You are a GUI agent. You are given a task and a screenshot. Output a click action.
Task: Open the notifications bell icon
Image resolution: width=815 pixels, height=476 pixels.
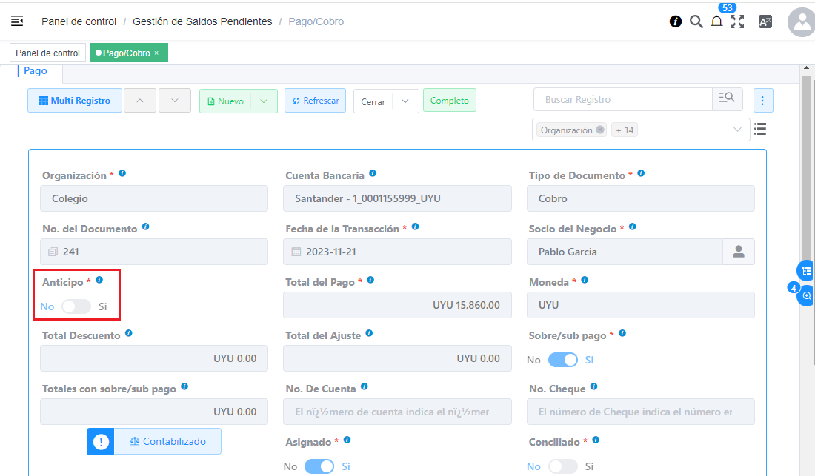click(x=716, y=22)
